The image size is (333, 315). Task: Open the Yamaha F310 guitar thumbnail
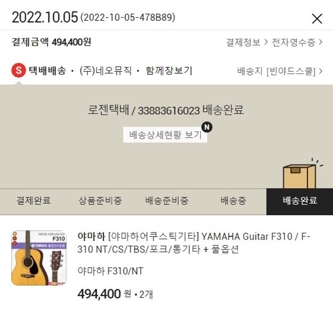(39, 258)
